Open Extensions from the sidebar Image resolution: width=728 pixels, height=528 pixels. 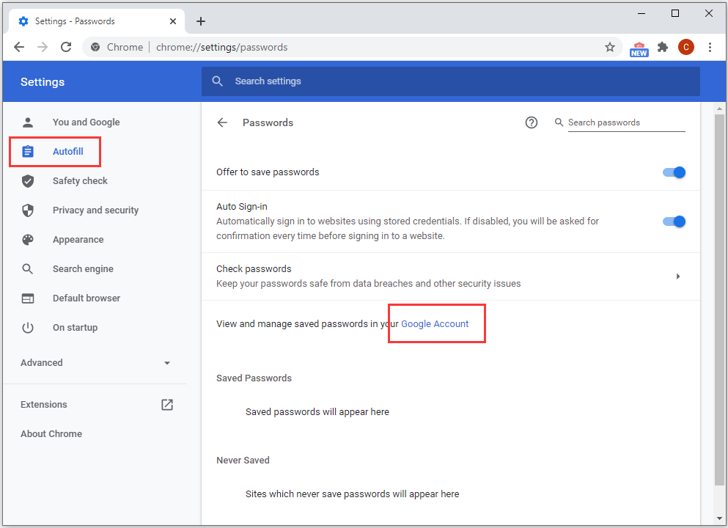44,405
